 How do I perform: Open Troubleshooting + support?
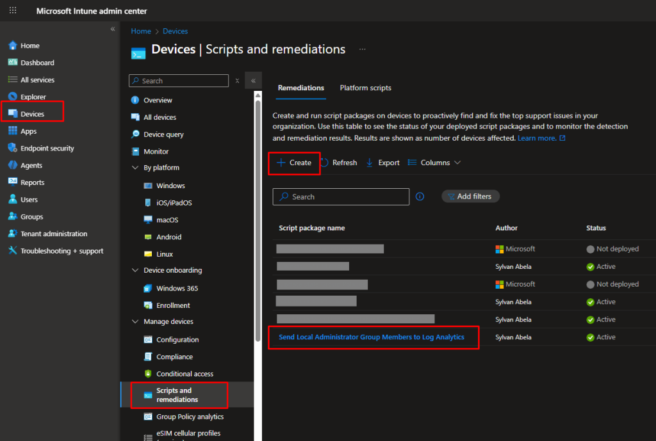click(x=60, y=250)
